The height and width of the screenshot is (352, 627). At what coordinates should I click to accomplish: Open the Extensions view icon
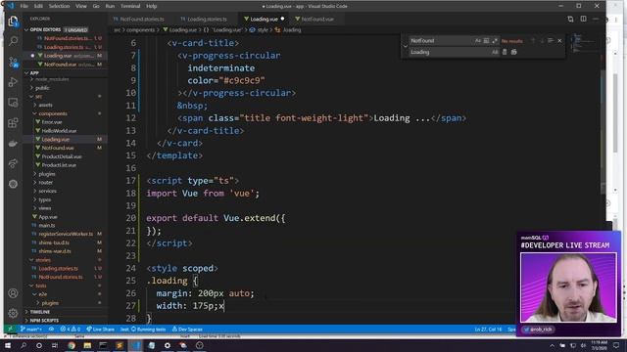point(13,123)
